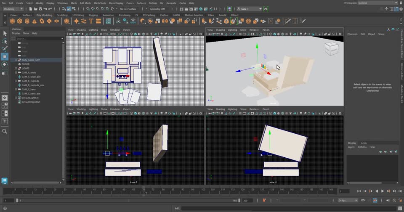The image size is (404, 212).
Task: Activate the Select arrow tool
Action: pyautogui.click(x=5, y=33)
